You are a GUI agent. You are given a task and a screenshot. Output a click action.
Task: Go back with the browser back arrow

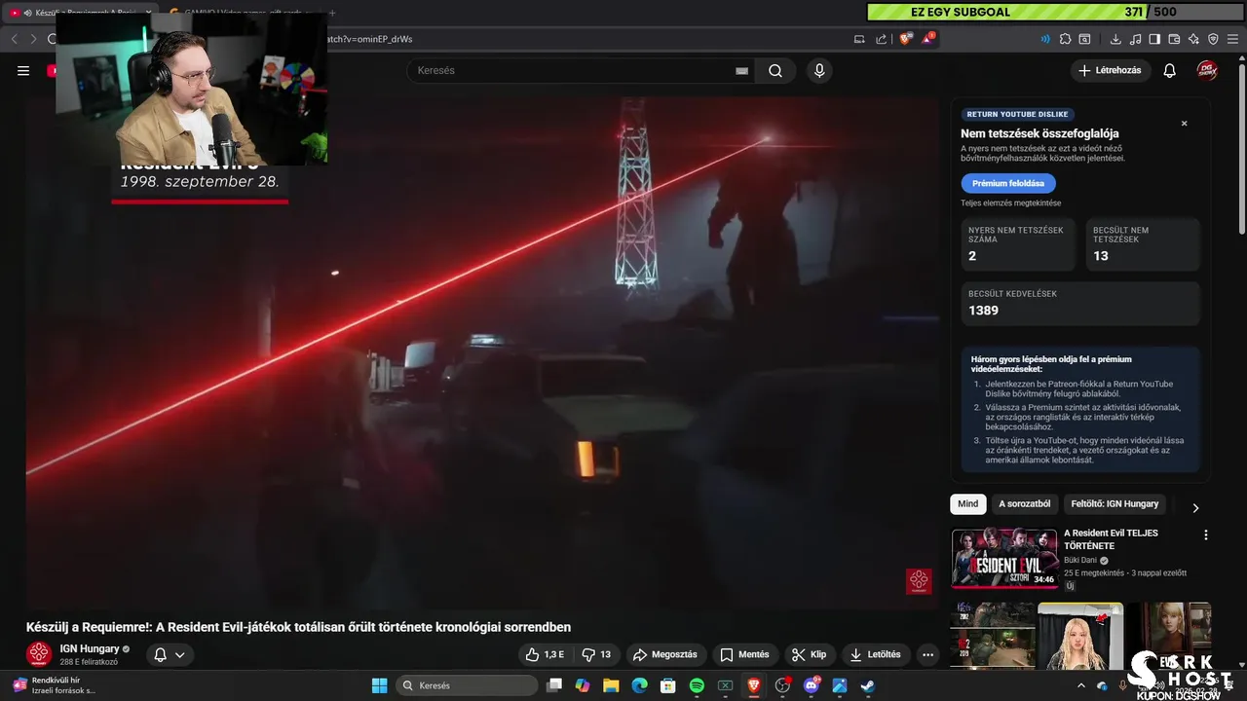click(x=14, y=39)
